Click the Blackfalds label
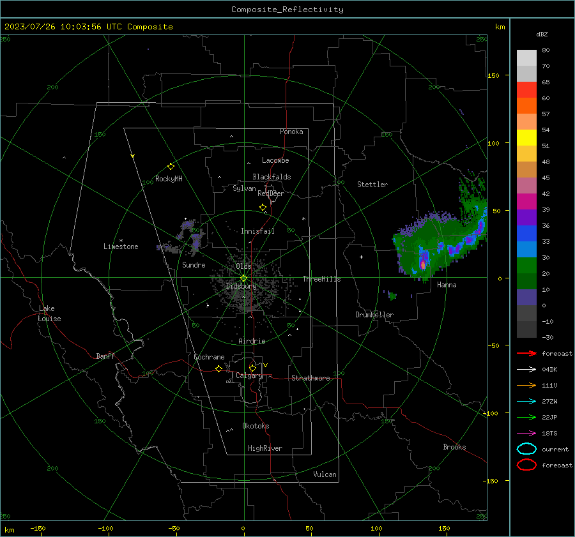This screenshot has height=537, width=575. [x=272, y=177]
